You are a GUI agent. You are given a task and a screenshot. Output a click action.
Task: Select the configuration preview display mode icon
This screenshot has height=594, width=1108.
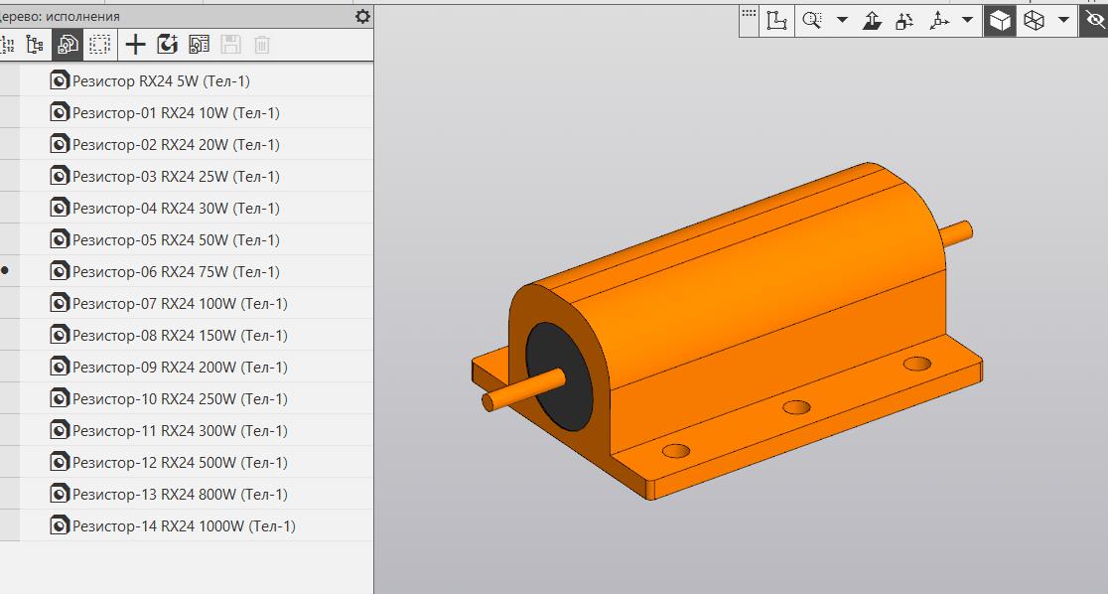[66, 45]
